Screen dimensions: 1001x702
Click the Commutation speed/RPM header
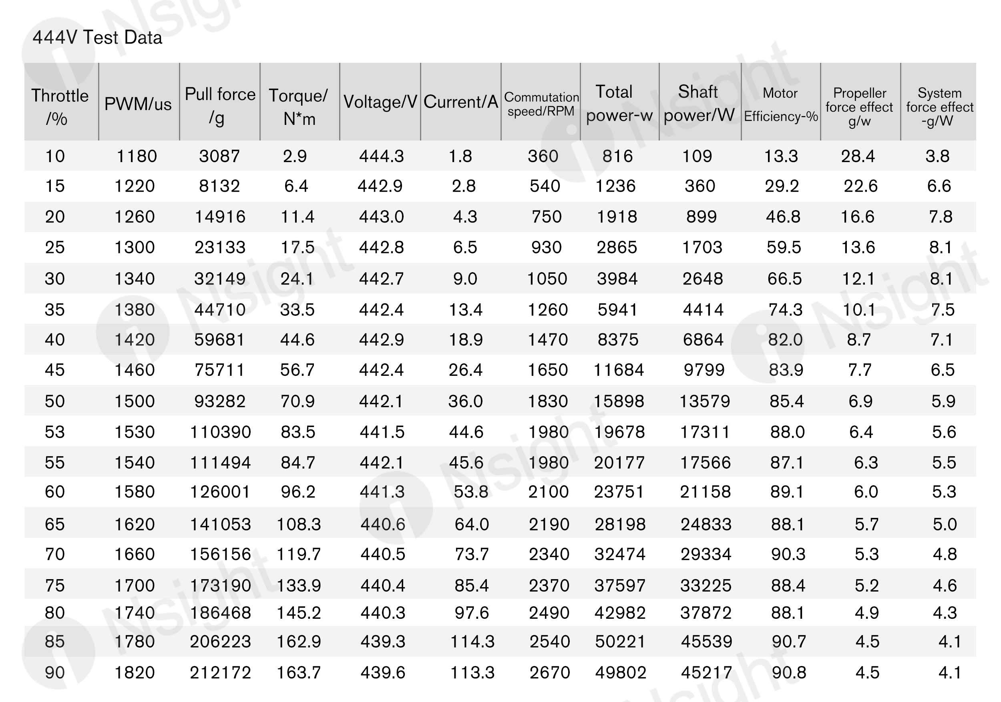click(x=541, y=104)
